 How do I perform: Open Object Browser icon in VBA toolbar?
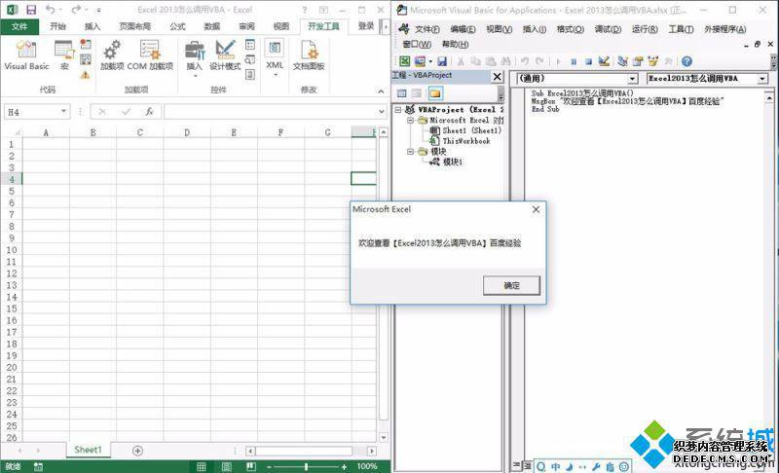(x=652, y=61)
